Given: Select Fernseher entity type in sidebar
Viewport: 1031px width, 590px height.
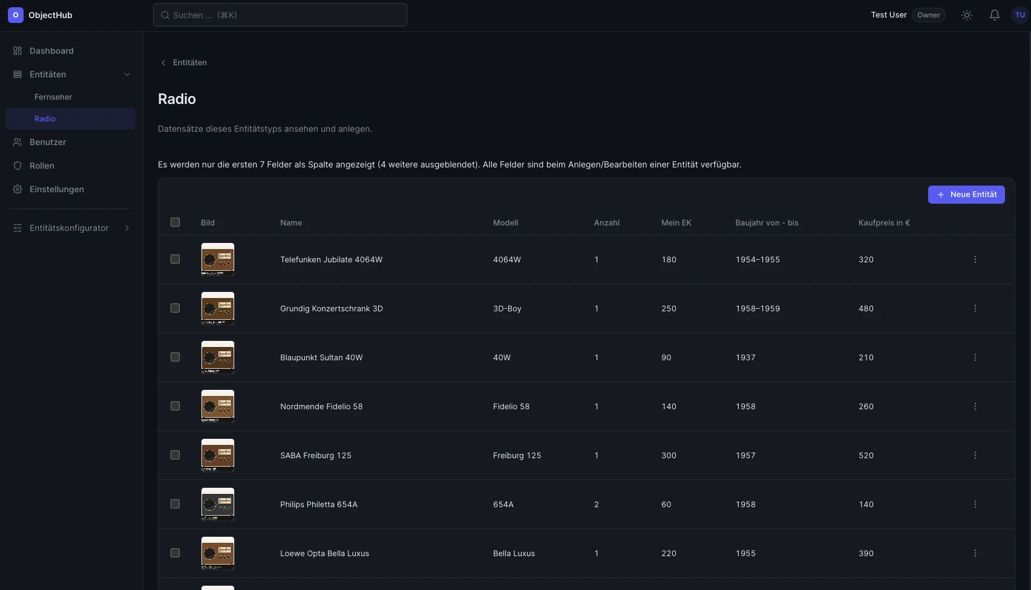Looking at the screenshot, I should pyautogui.click(x=70, y=97).
